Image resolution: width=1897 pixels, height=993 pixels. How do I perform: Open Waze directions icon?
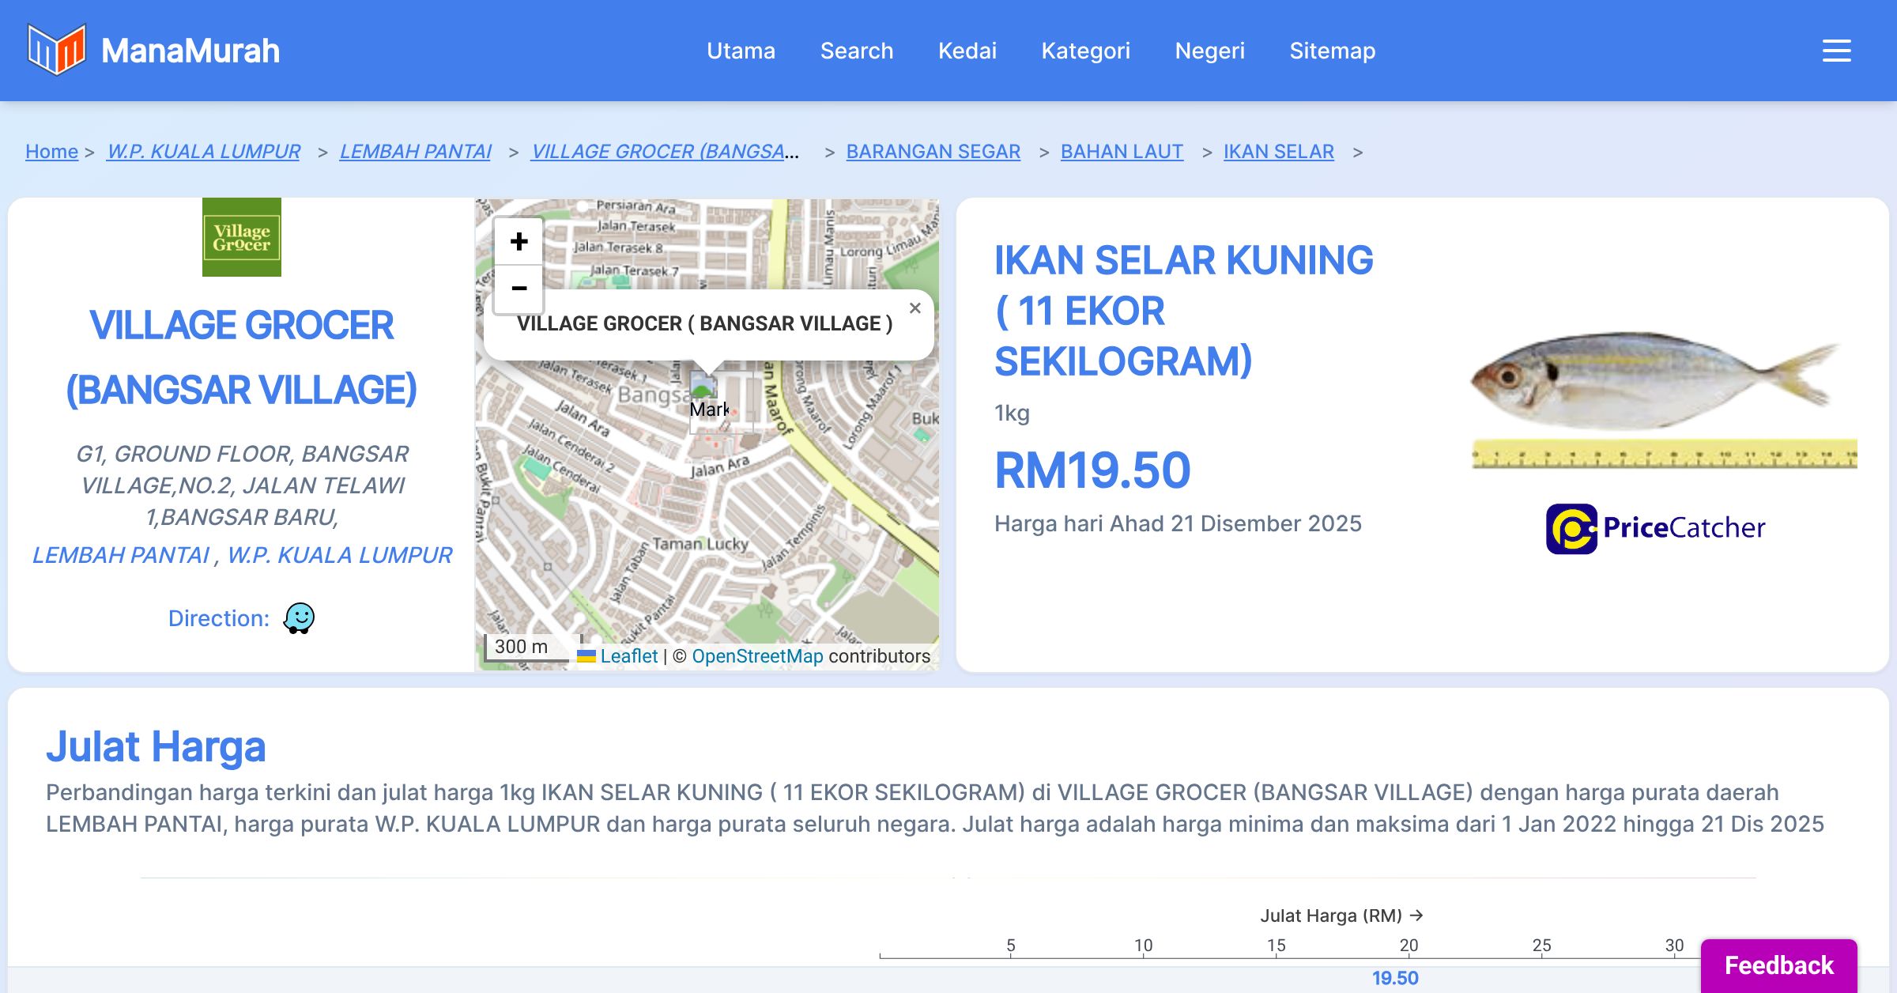[x=299, y=618]
